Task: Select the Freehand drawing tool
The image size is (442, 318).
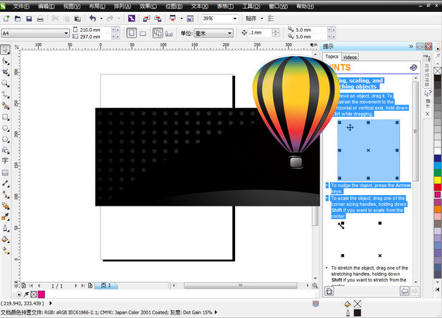Action: click(x=5, y=95)
